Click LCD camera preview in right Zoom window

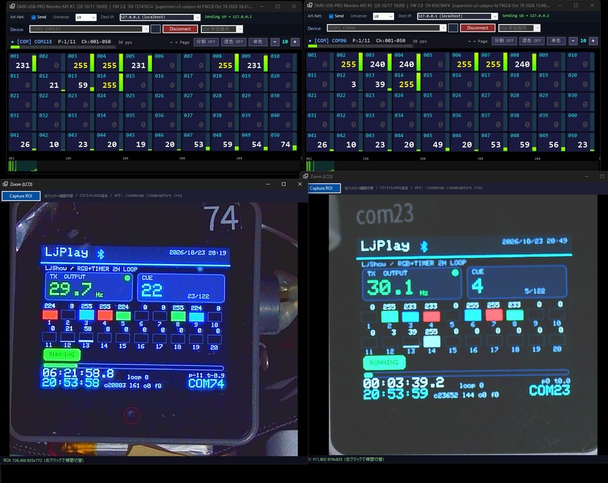tap(463, 325)
